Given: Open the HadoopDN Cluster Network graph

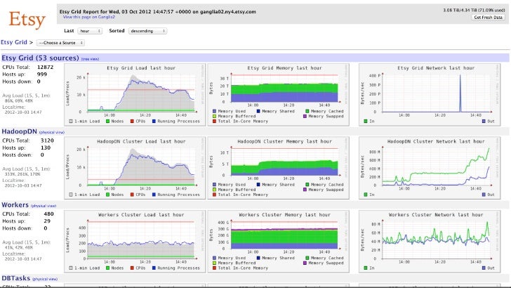Looking at the screenshot, I should pos(430,168).
